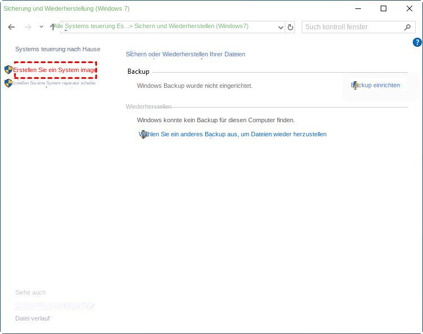Viewport: 423px width, 334px height.
Task: Open 'Erstellen Sie eine System reparatur scheibe'
Action: tap(54, 83)
